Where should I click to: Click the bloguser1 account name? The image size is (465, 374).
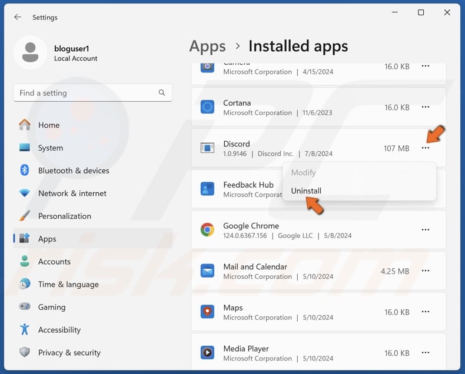click(x=71, y=48)
